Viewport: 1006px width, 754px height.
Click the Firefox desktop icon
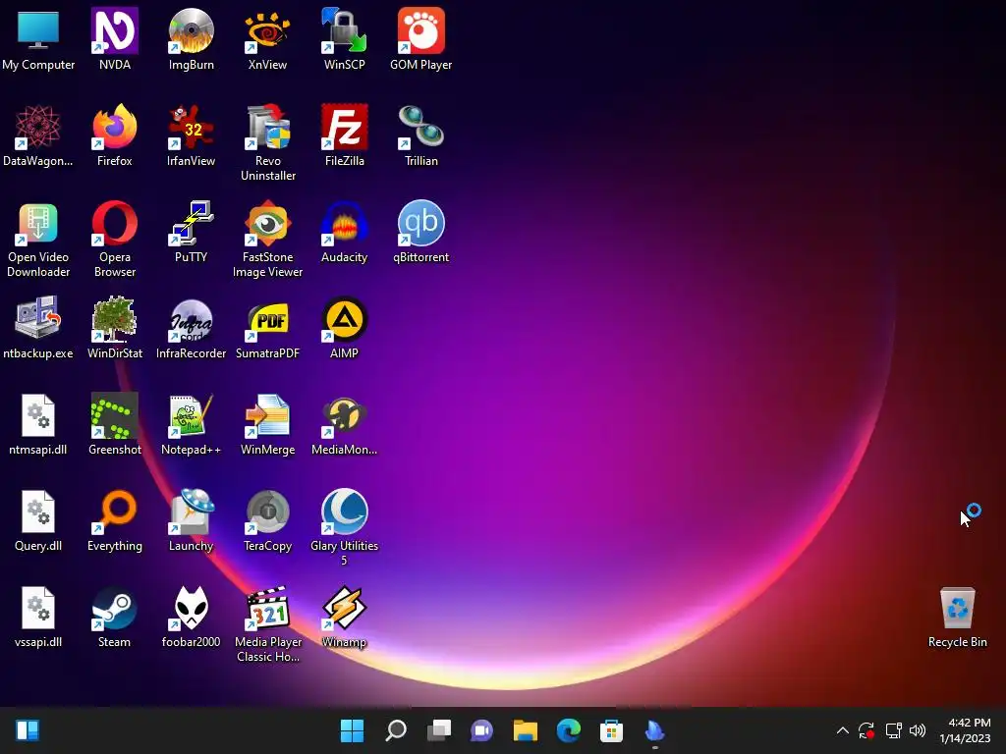[x=114, y=127]
